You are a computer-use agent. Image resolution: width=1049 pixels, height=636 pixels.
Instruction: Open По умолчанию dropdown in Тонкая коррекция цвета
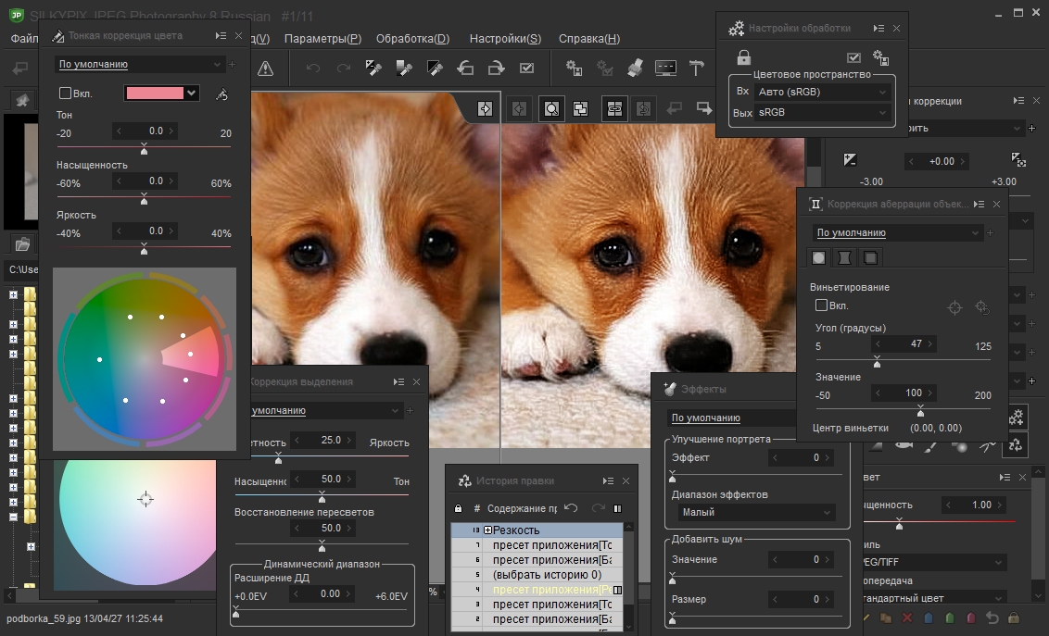(139, 64)
